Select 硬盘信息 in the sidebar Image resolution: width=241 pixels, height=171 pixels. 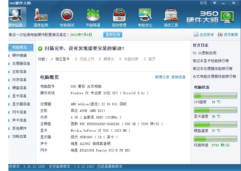tap(19, 88)
